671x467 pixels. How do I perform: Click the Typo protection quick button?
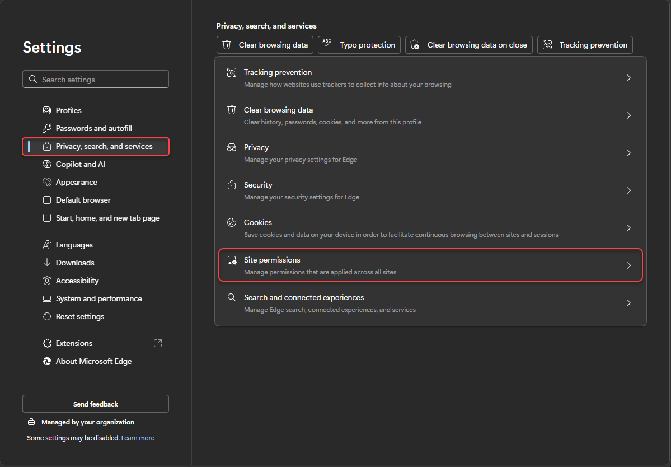[x=359, y=45]
